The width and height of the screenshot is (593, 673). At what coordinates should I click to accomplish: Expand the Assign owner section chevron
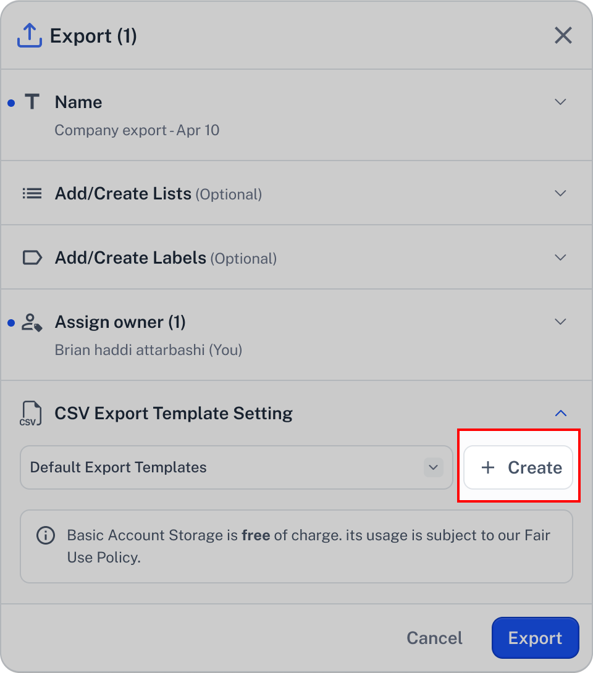tap(560, 322)
